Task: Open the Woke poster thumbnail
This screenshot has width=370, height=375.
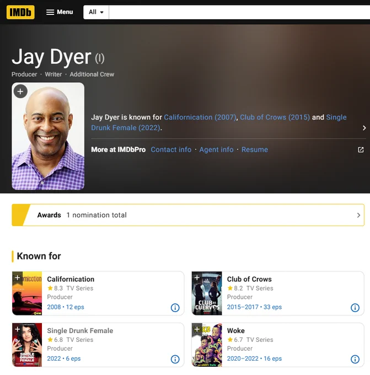Action: coord(207,345)
